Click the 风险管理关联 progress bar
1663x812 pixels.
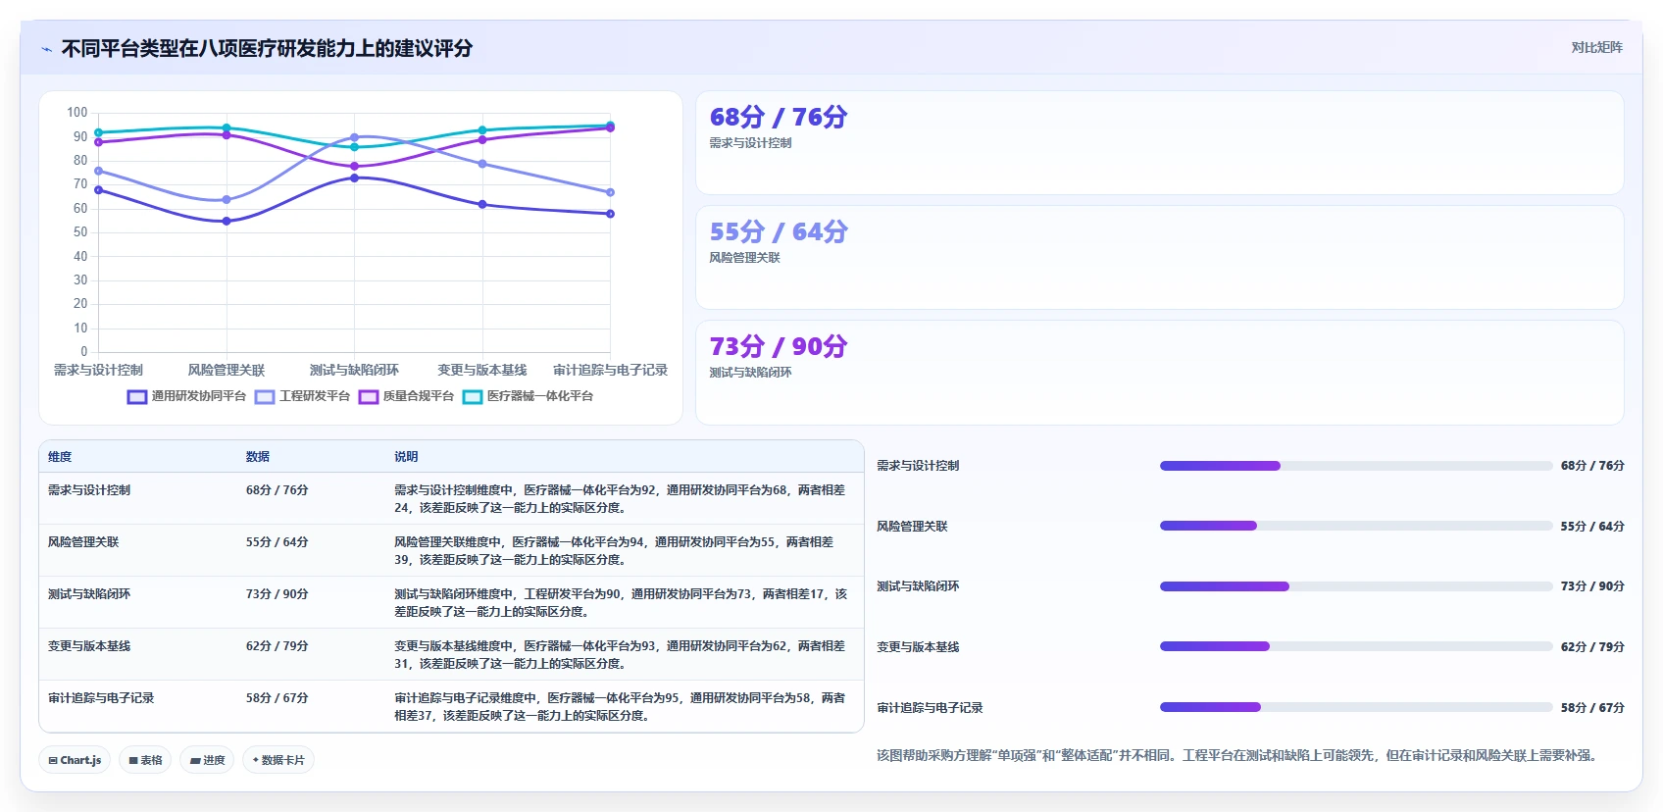(x=1356, y=526)
